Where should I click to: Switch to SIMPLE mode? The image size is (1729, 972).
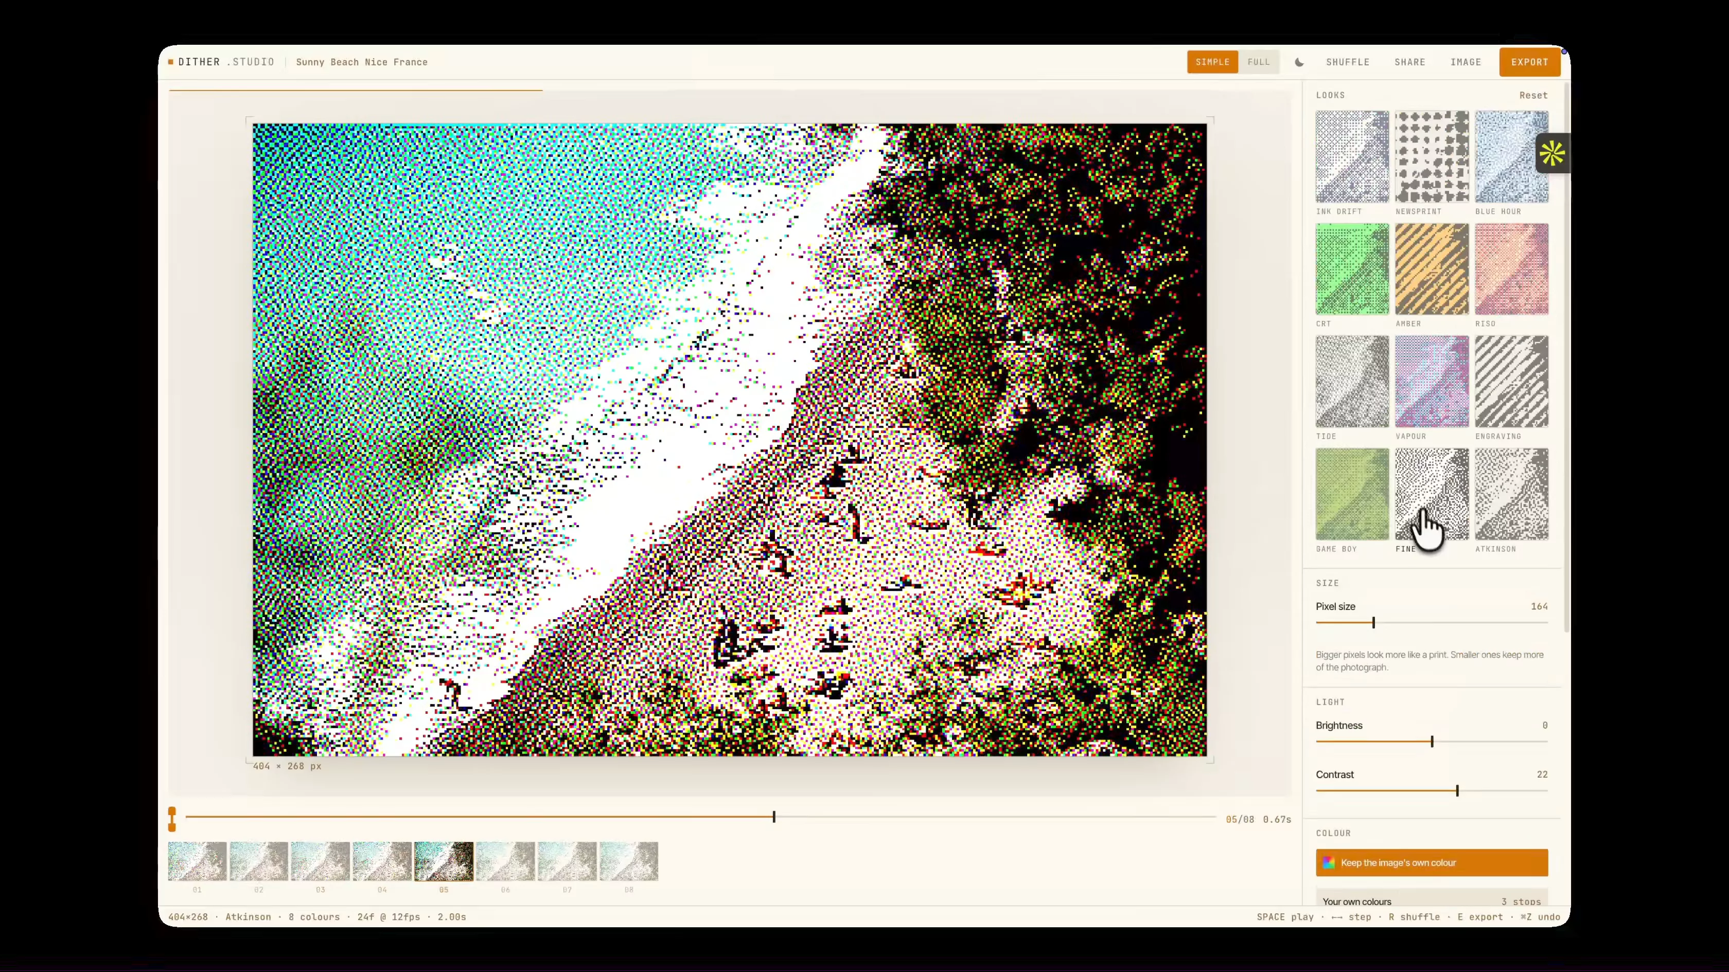click(1212, 62)
